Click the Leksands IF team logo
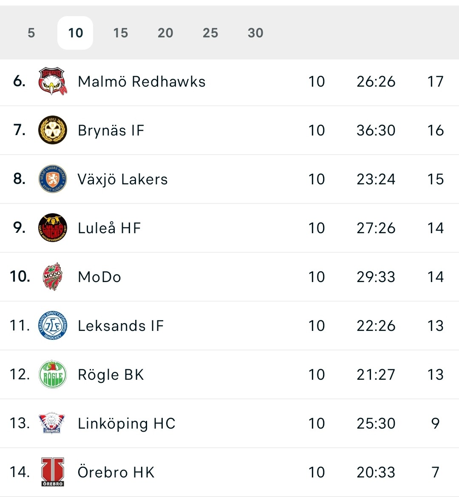This screenshot has height=497, width=459. (x=52, y=326)
